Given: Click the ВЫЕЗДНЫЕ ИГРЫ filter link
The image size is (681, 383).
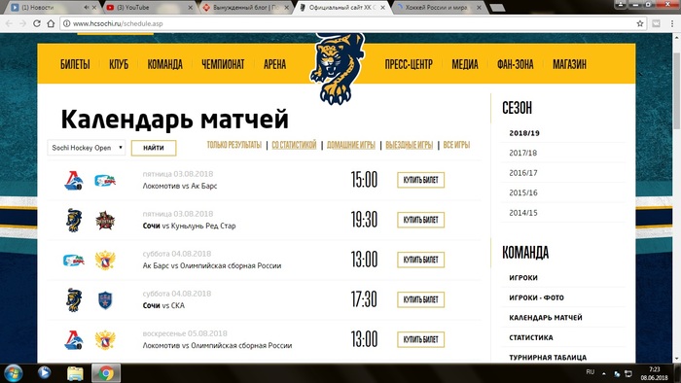Looking at the screenshot, I should tap(410, 145).
